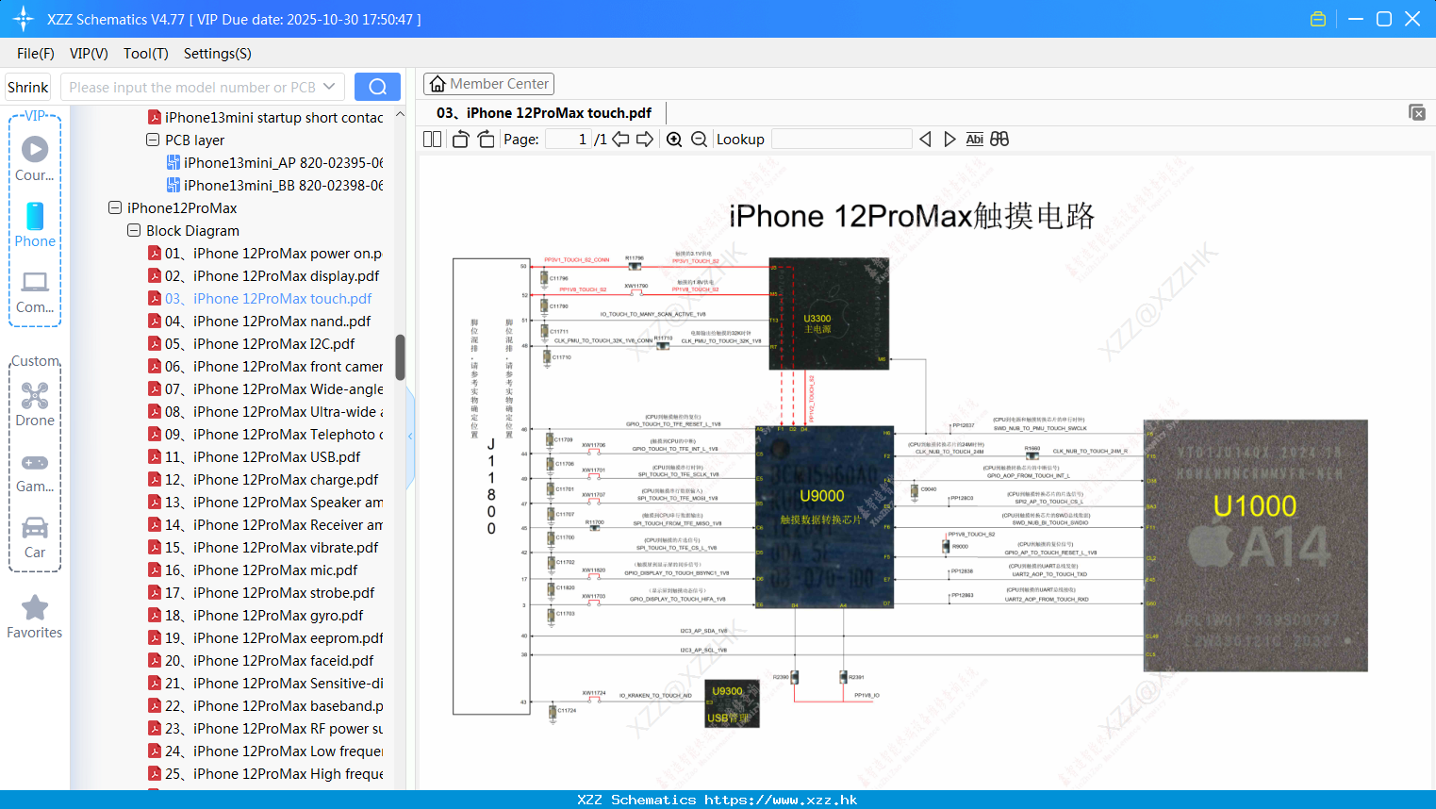This screenshot has width=1436, height=809.
Task: Open 06 iPhone 12ProMax front camera file
Action: click(x=266, y=366)
